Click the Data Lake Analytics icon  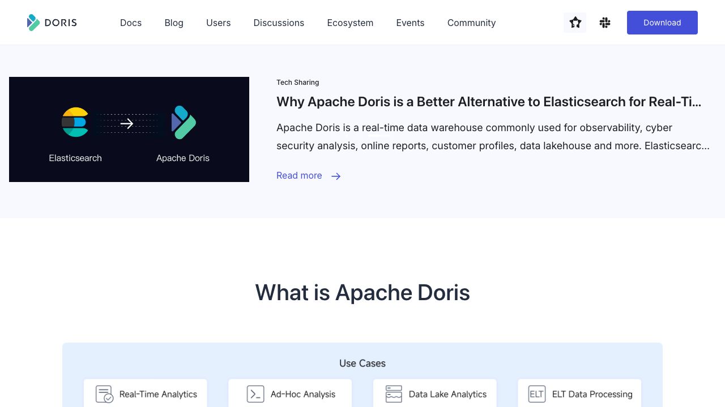click(x=394, y=394)
